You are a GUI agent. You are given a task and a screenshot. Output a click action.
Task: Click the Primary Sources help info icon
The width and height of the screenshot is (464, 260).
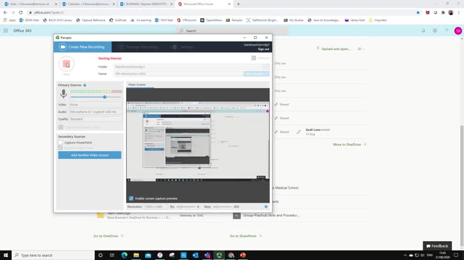point(85,85)
